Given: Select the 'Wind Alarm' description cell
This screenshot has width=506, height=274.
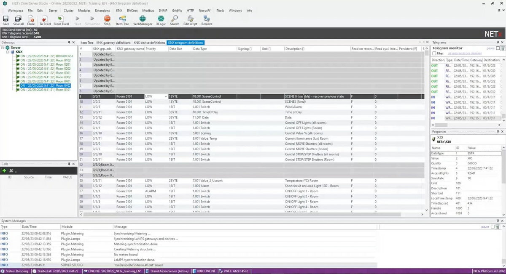Looking at the screenshot, I should pos(317,107).
